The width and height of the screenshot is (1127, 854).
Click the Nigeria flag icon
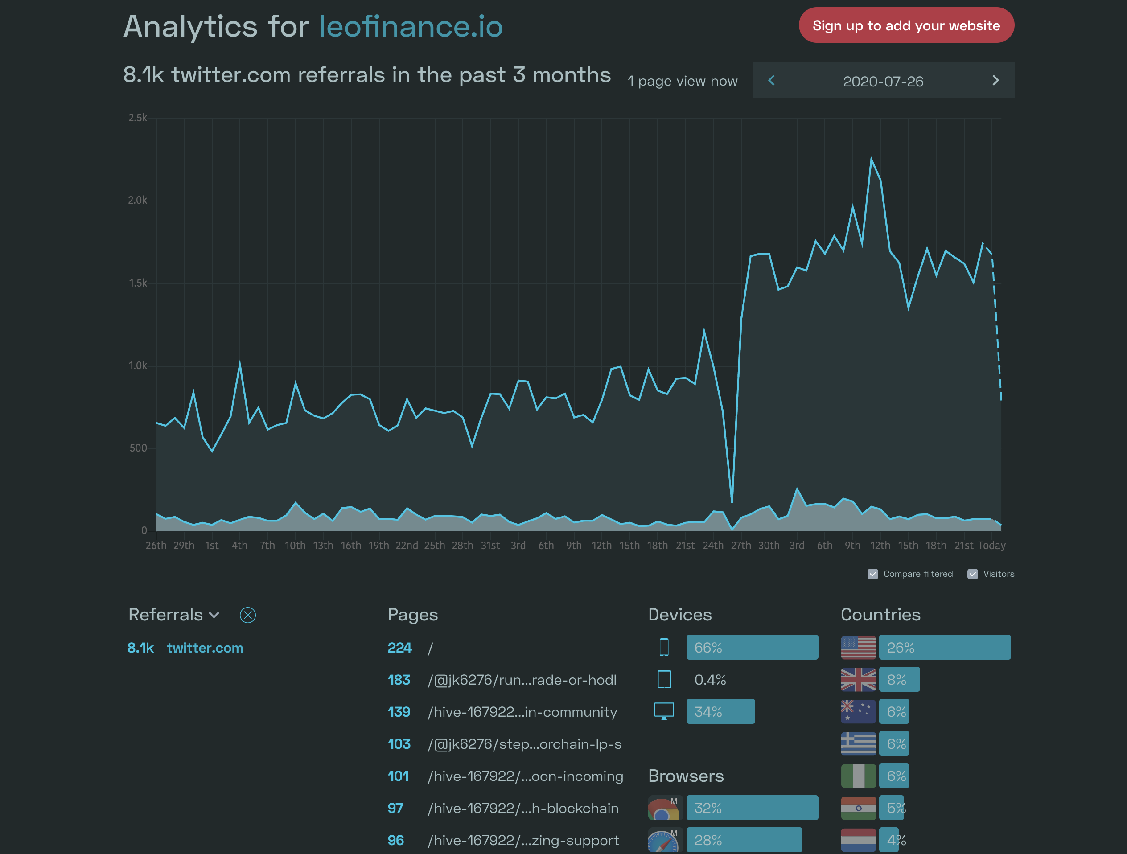click(x=858, y=776)
